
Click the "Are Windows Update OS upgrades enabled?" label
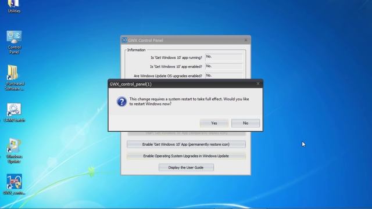(x=168, y=76)
